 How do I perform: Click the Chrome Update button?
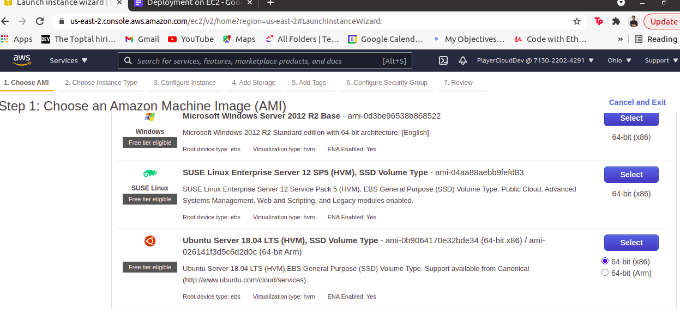coord(662,21)
